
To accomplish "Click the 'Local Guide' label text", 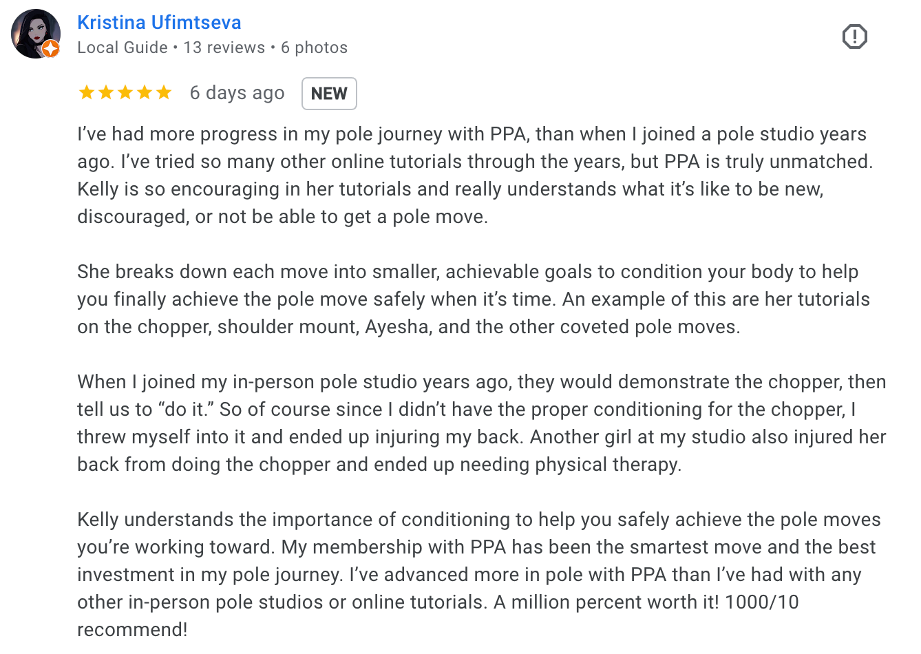I will point(123,48).
